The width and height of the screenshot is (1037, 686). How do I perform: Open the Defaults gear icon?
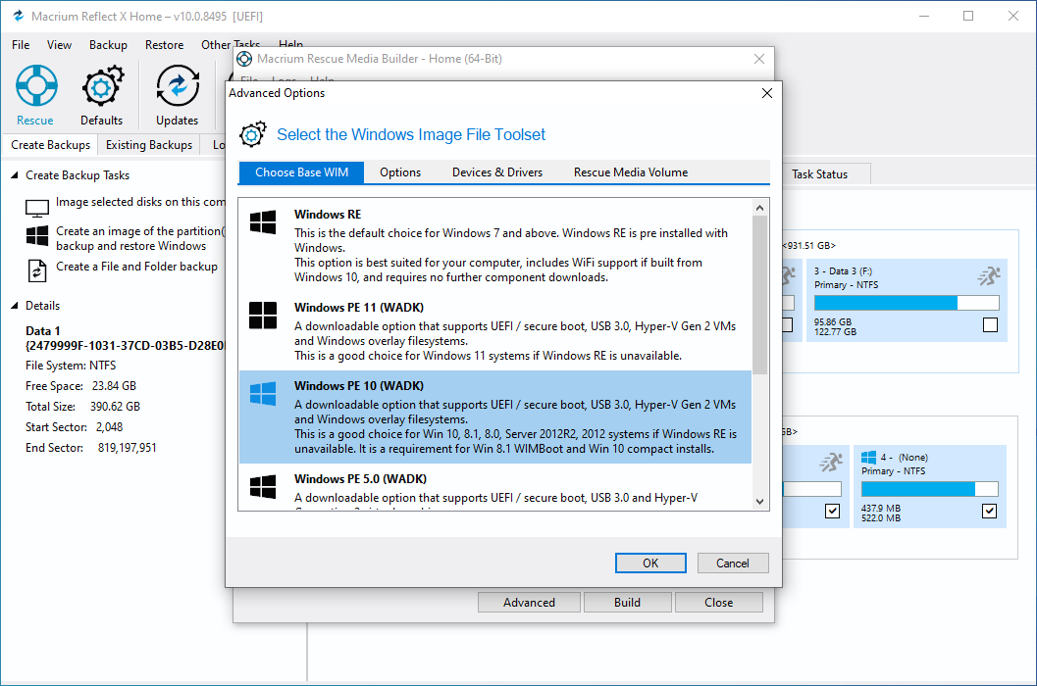102,86
